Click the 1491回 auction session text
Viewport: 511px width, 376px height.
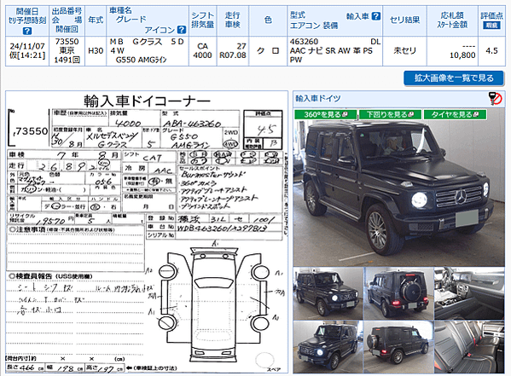click(x=67, y=60)
